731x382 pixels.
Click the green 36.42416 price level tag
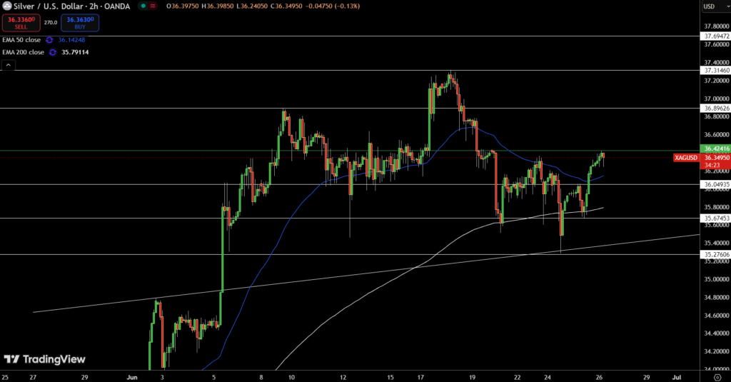point(716,149)
